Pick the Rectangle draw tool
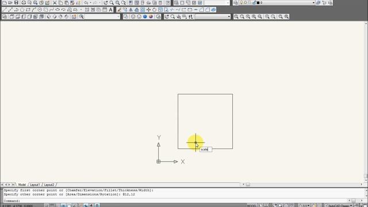The height and width of the screenshot is (207, 368). tap(28, 10)
